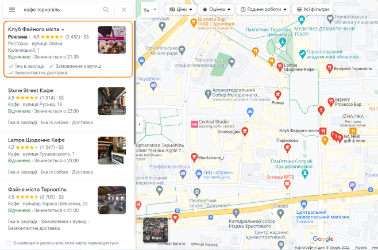Click the Пиріжкова cafe pin
The width and height of the screenshot is (378, 250).
tap(287, 148)
